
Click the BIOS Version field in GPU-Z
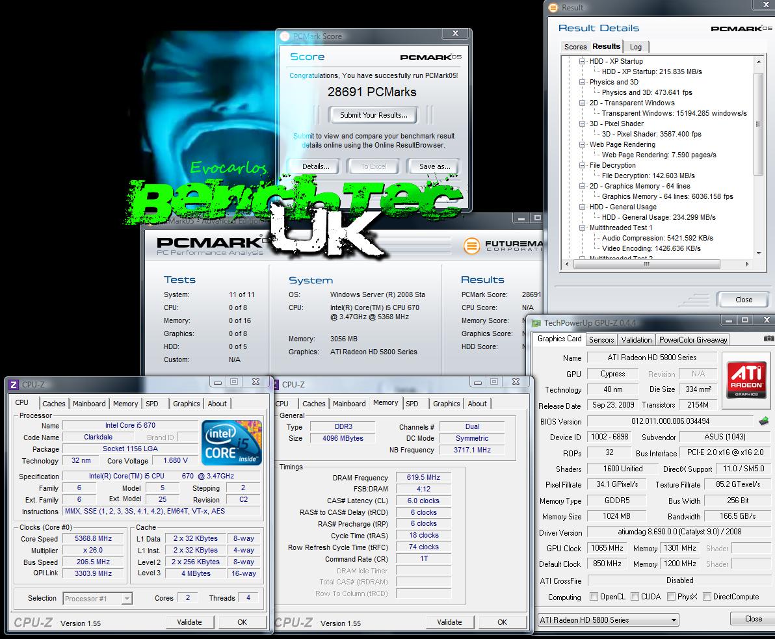pos(670,421)
